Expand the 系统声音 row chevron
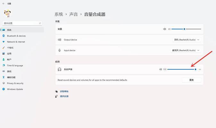This screenshot has height=128, width=216. (x=200, y=69)
